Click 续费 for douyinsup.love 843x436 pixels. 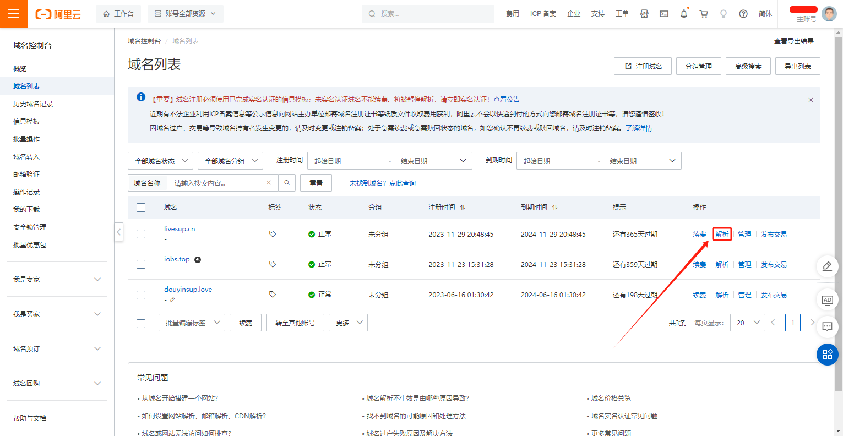point(699,295)
